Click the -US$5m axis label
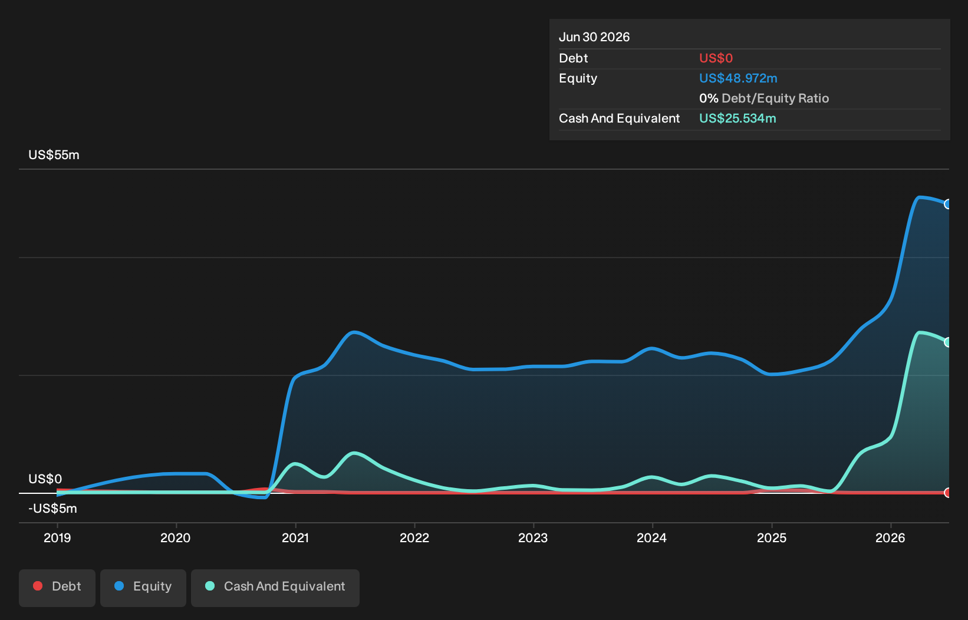This screenshot has height=620, width=968. click(52, 509)
